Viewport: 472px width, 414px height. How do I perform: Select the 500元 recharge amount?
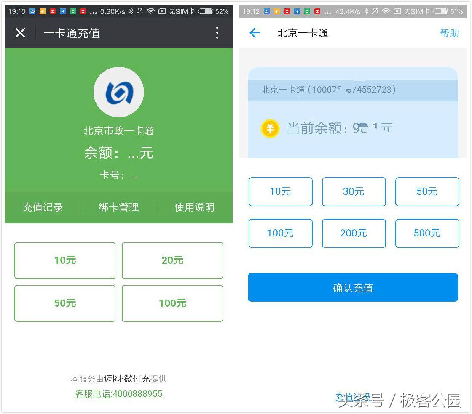[x=427, y=233]
